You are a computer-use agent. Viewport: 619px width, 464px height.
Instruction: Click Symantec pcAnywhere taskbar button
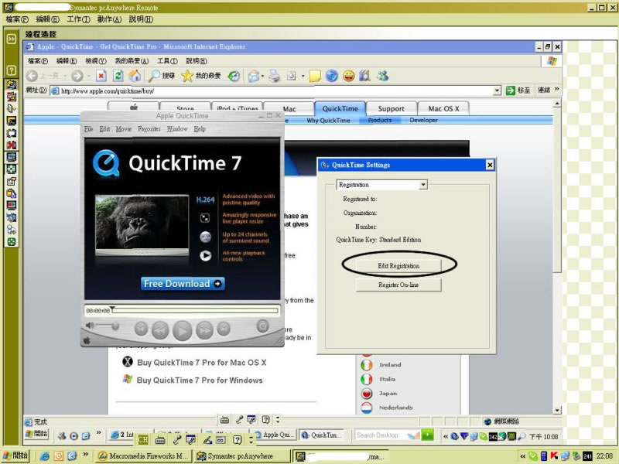click(x=242, y=456)
